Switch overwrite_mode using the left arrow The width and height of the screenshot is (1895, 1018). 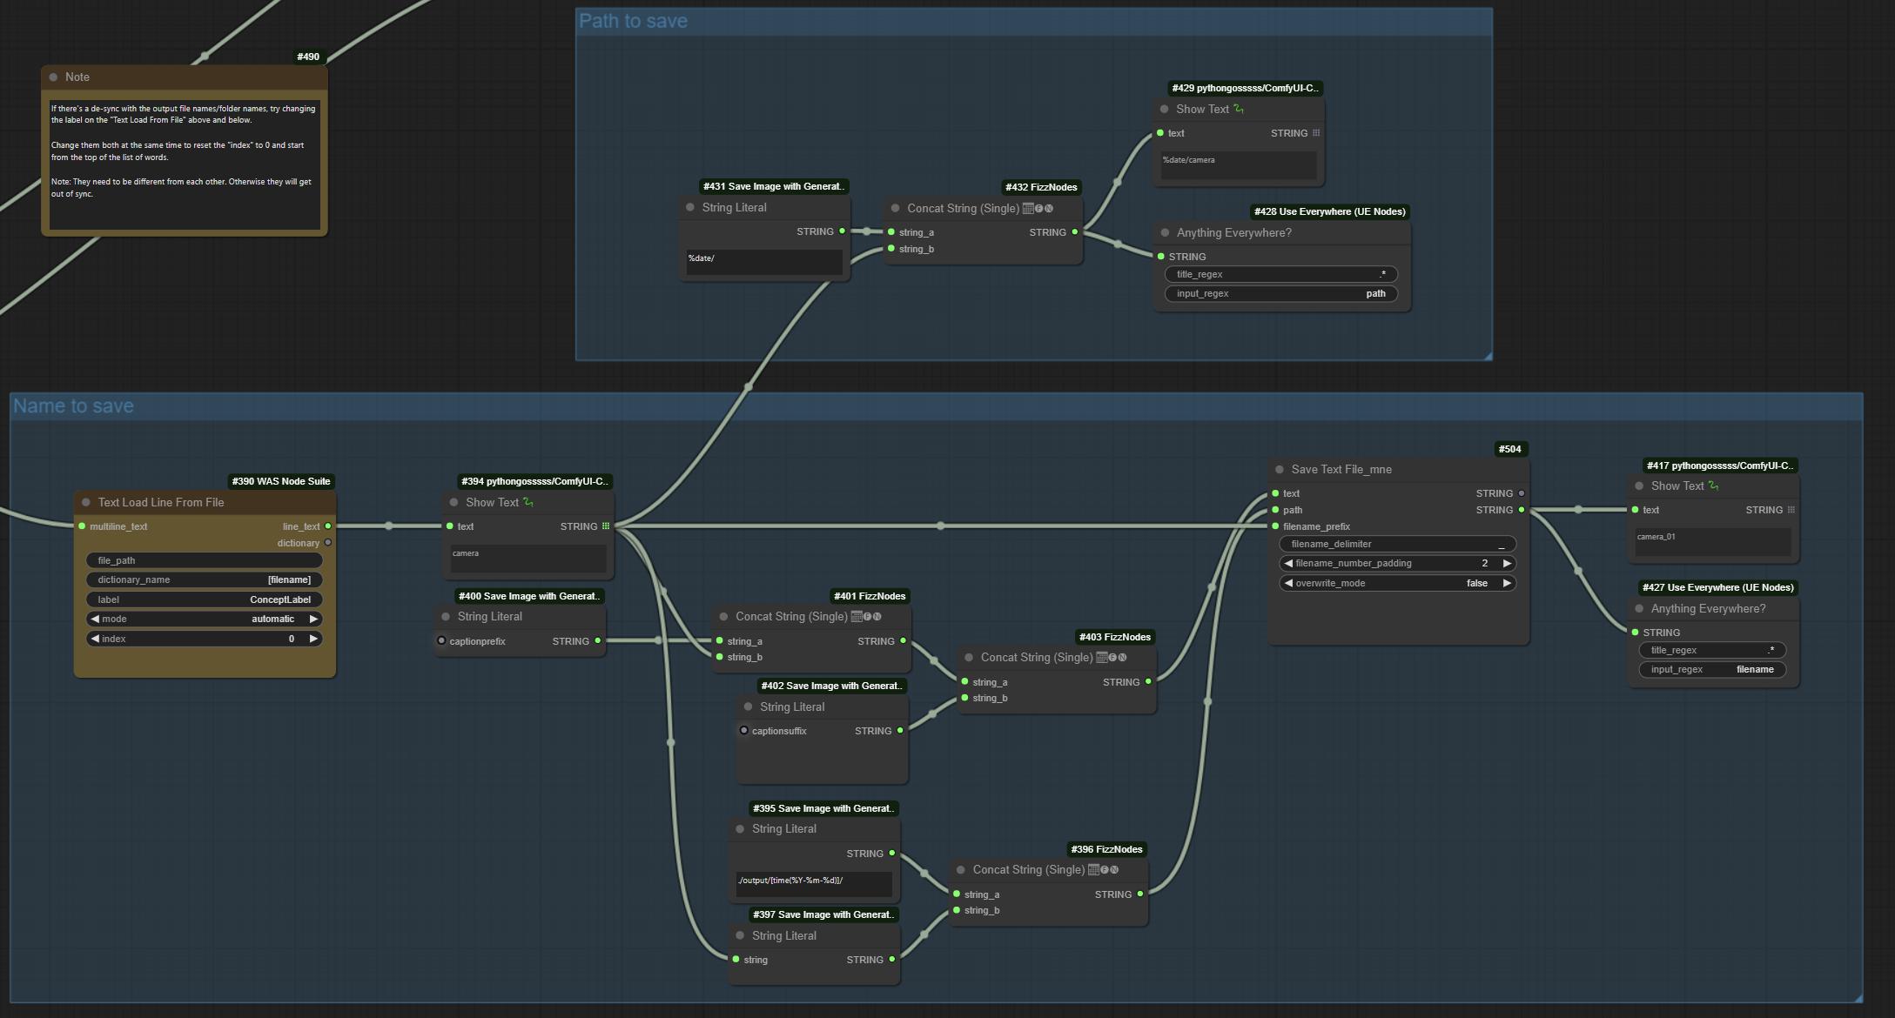pos(1288,584)
